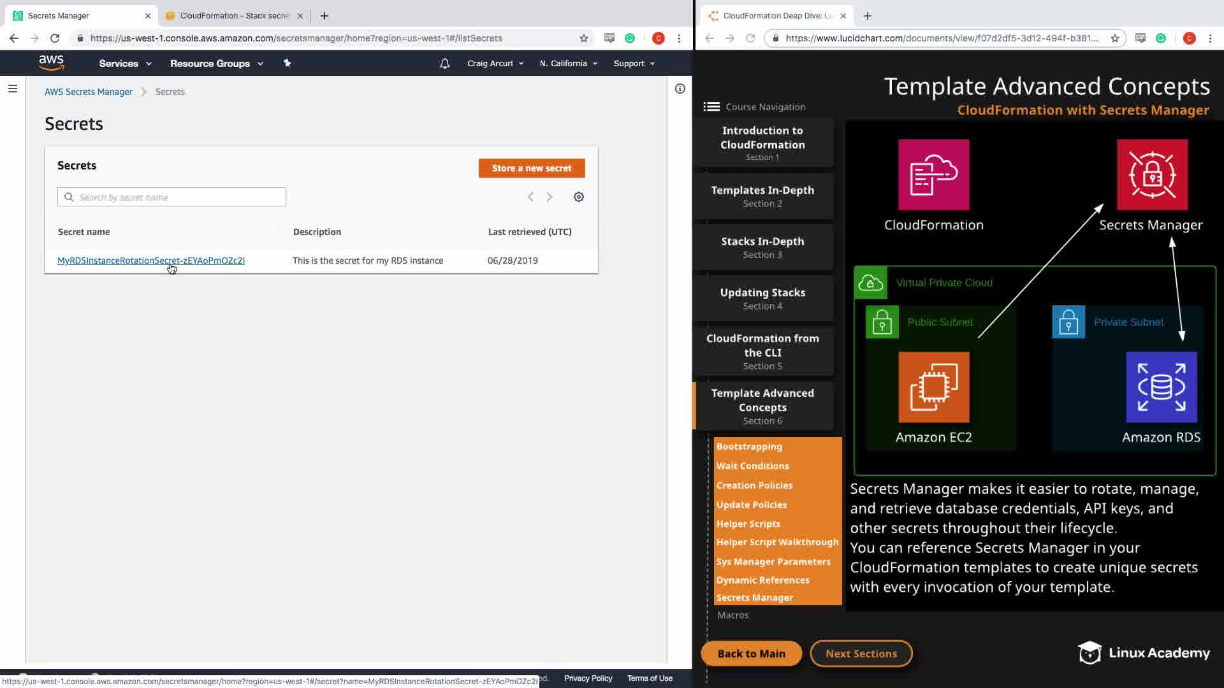
Task: Open the N. California region selector
Action: click(568, 64)
